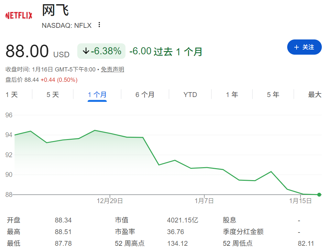Screen dimensions: 326x249
Task: Select the 6 个月 time range
Action: pyautogui.click(x=145, y=94)
